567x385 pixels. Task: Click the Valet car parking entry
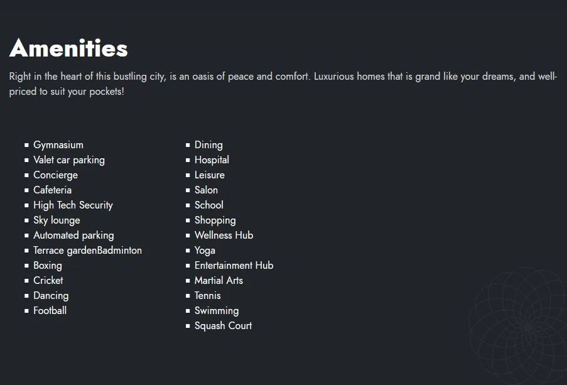[69, 160]
